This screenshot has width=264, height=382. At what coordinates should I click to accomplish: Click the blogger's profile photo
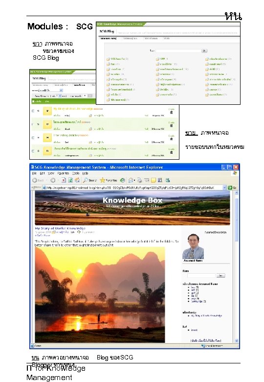click(193, 246)
